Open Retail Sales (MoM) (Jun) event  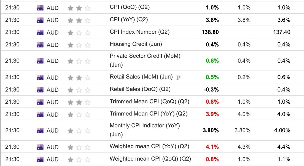(141, 77)
